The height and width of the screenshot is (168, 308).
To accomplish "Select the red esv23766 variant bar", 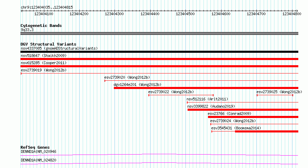I will [x=253, y=117].
